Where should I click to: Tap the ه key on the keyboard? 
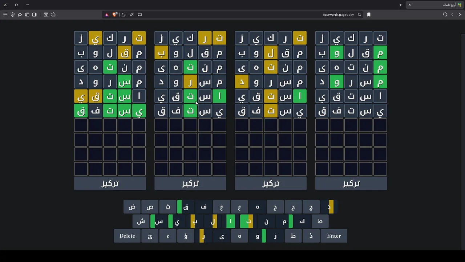pos(258,207)
